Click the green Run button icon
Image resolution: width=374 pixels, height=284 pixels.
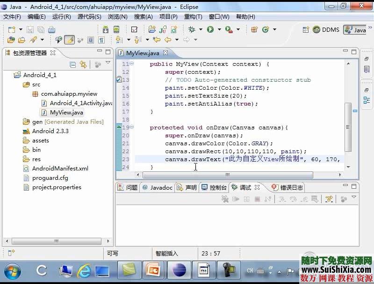click(210, 29)
